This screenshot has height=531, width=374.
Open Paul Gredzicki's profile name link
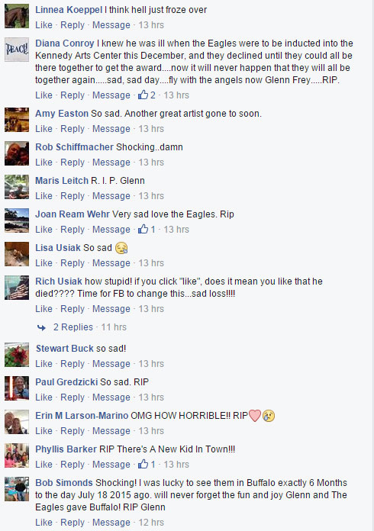66,382
